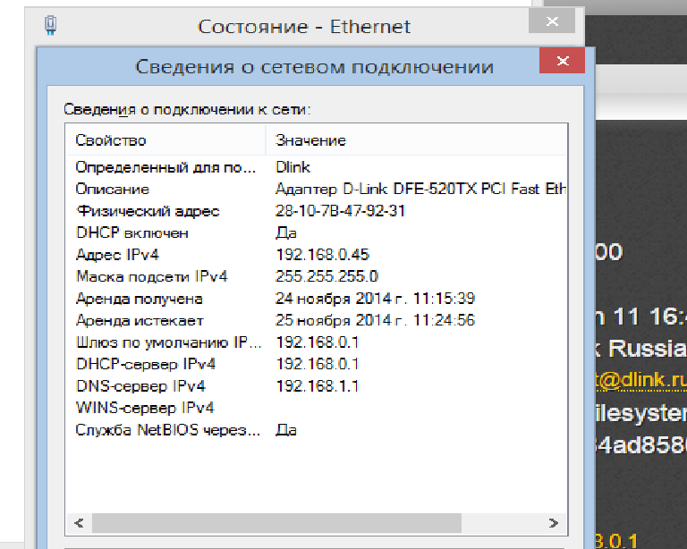Select the IPv4 address value 192.168.0.45
The image size is (687, 549).
[x=322, y=255]
